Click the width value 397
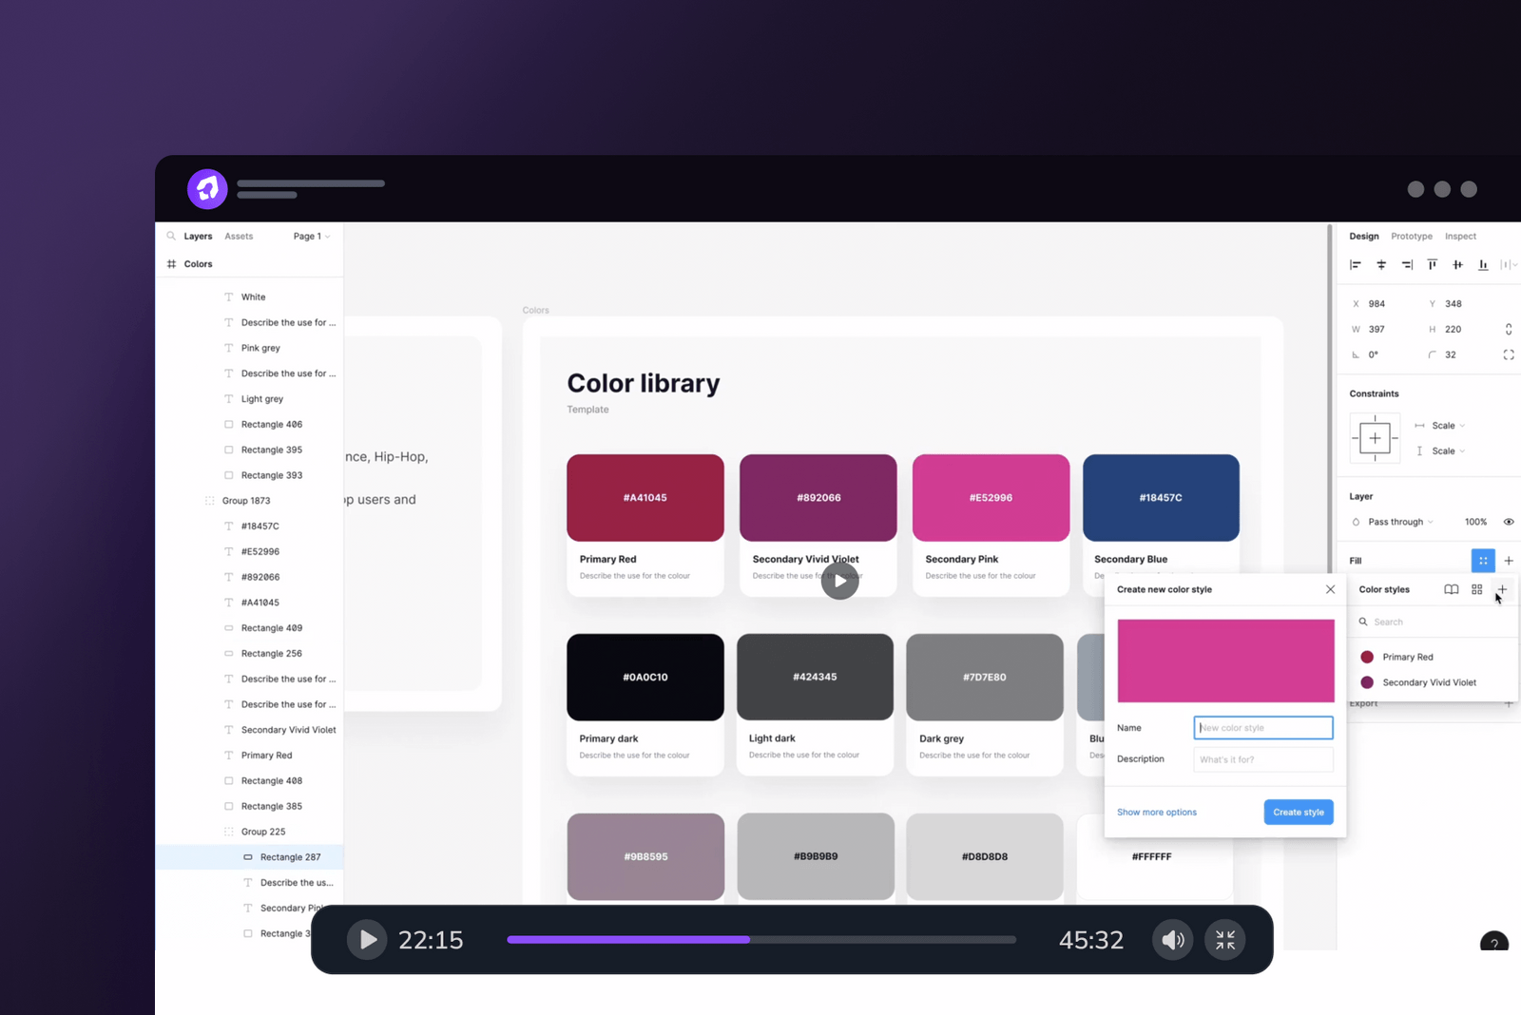Viewport: 1521px width, 1015px height. pos(1377,329)
